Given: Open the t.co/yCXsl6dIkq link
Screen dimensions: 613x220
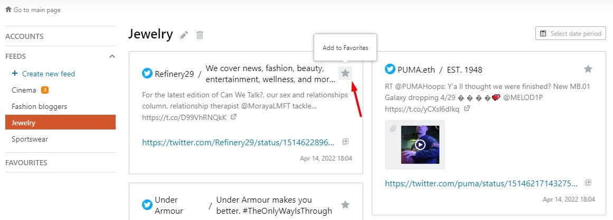Looking at the screenshot, I should point(422,109).
